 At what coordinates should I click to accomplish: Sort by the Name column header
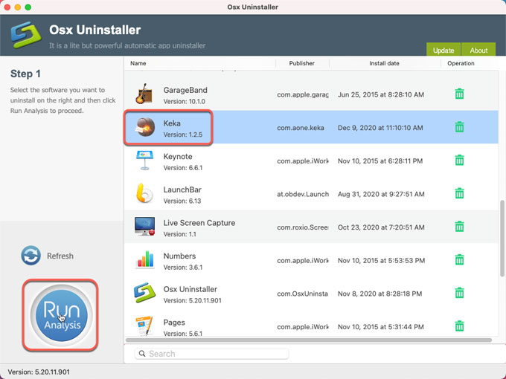click(x=138, y=63)
